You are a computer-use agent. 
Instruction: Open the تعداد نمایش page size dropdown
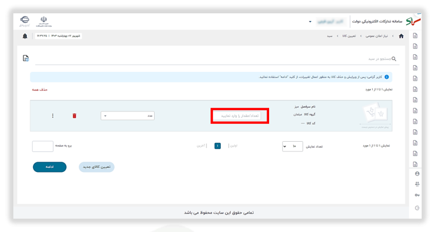pyautogui.click(x=292, y=146)
